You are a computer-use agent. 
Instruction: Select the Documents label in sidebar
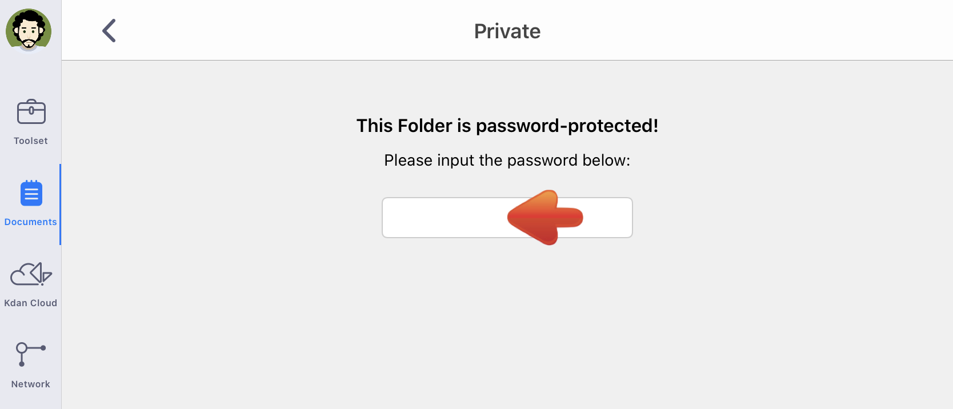[31, 222]
